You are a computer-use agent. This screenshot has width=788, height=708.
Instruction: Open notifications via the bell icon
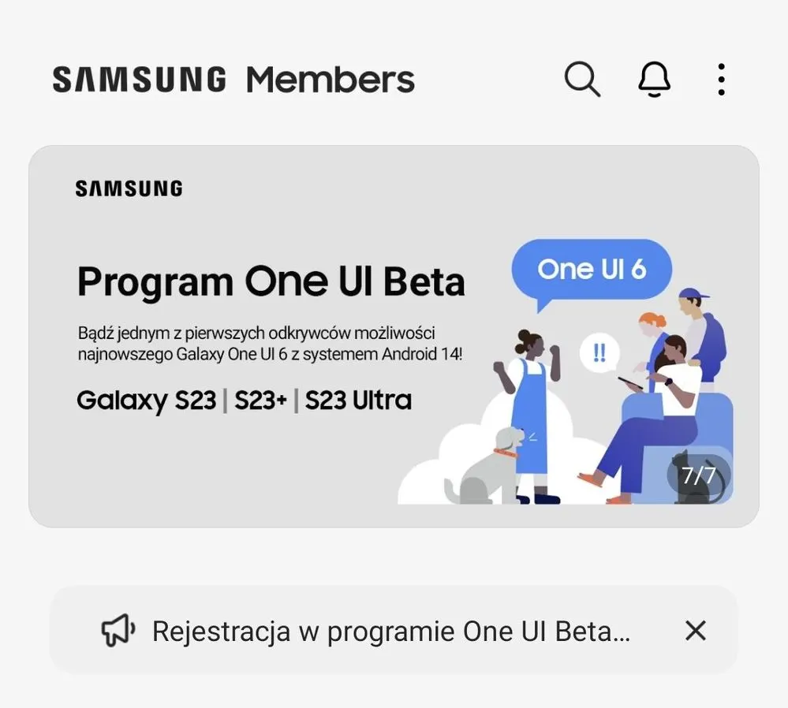click(654, 79)
